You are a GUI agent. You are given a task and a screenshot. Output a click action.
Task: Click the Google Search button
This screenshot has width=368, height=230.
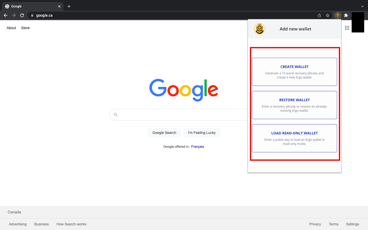[x=164, y=133]
